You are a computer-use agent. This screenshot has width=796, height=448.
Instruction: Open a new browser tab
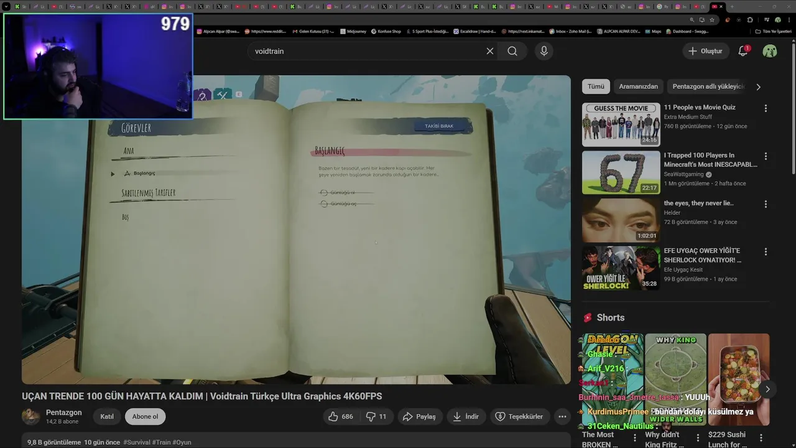pyautogui.click(x=732, y=6)
